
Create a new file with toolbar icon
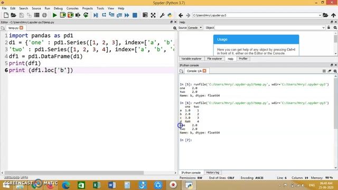6,15
